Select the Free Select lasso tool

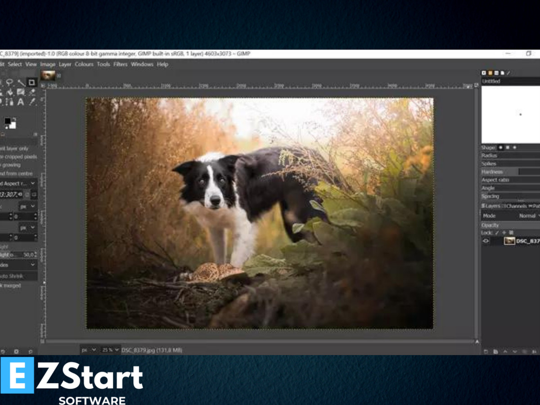point(9,82)
